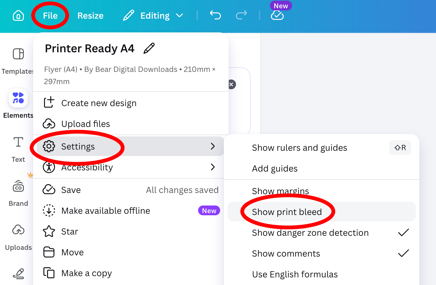
Task: Click the Printer Ready A4 title
Action: (90, 48)
